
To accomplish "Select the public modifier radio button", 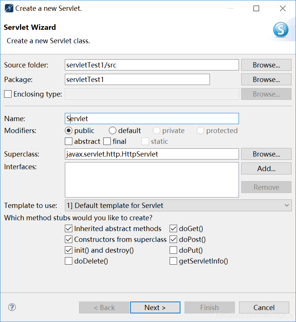I will 69,130.
